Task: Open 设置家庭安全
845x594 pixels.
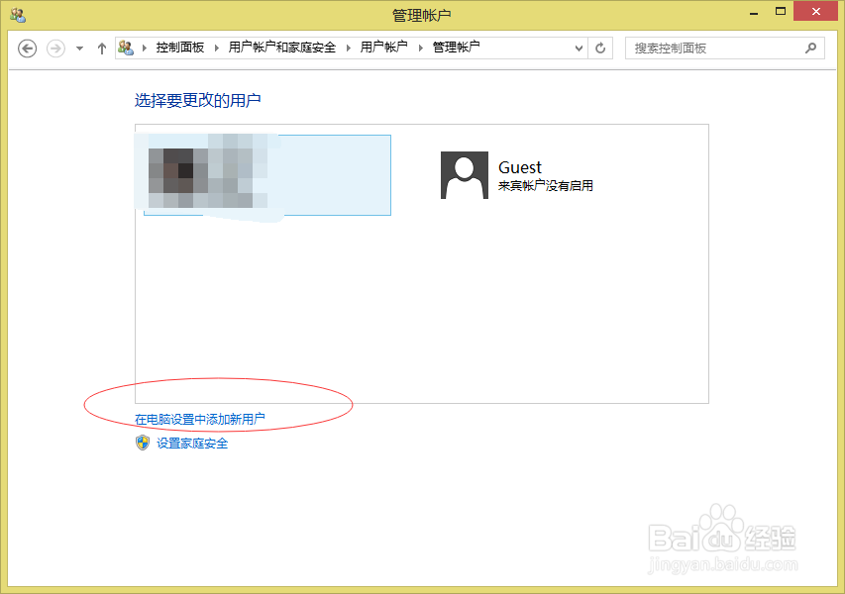Action: (x=191, y=443)
